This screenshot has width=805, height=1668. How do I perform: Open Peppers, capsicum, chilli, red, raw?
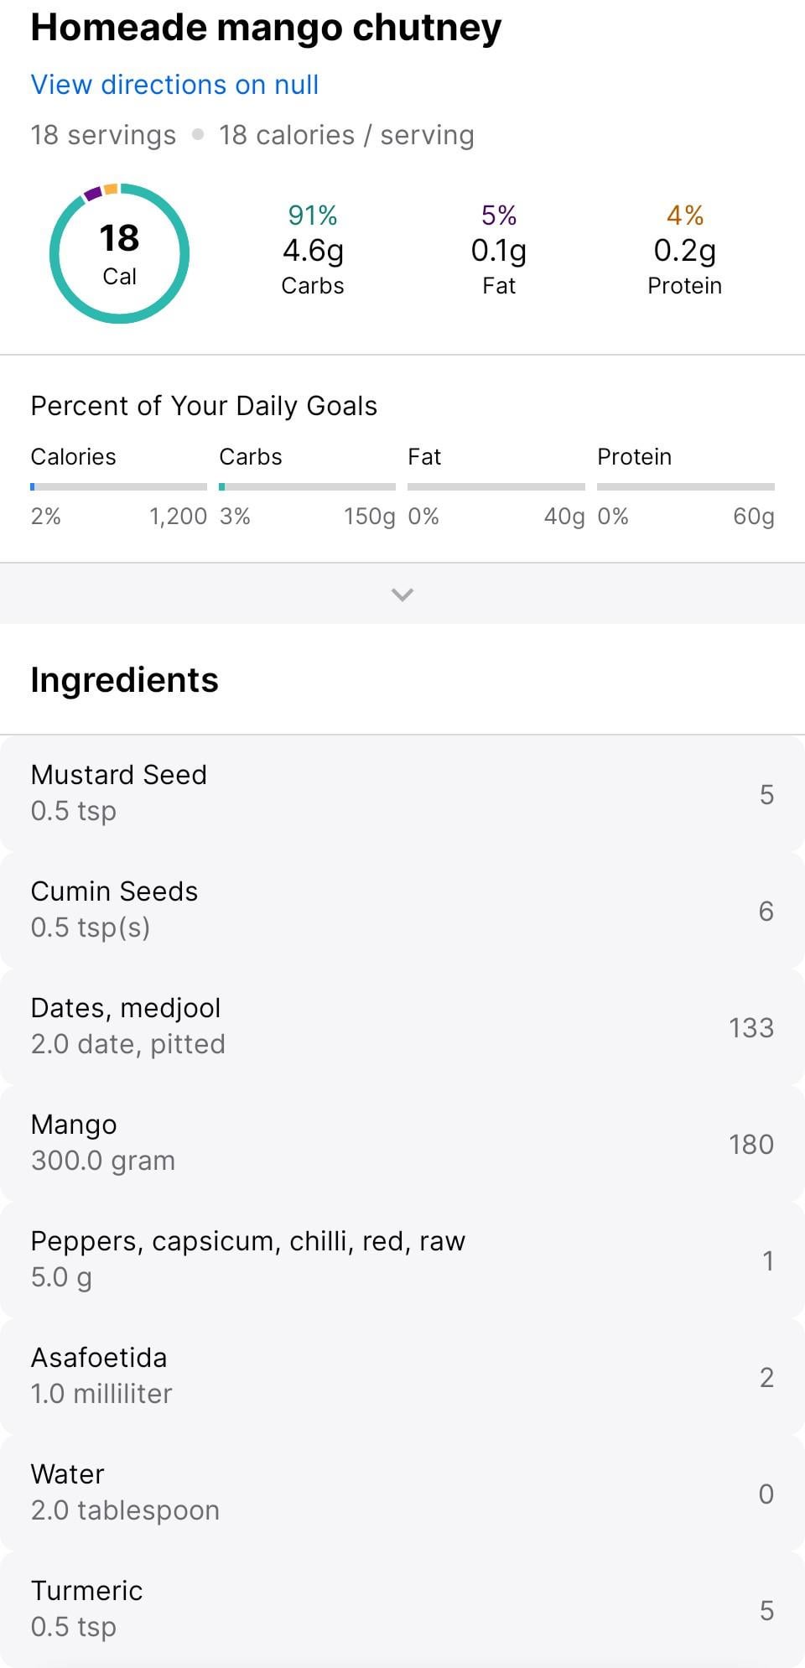(402, 1260)
